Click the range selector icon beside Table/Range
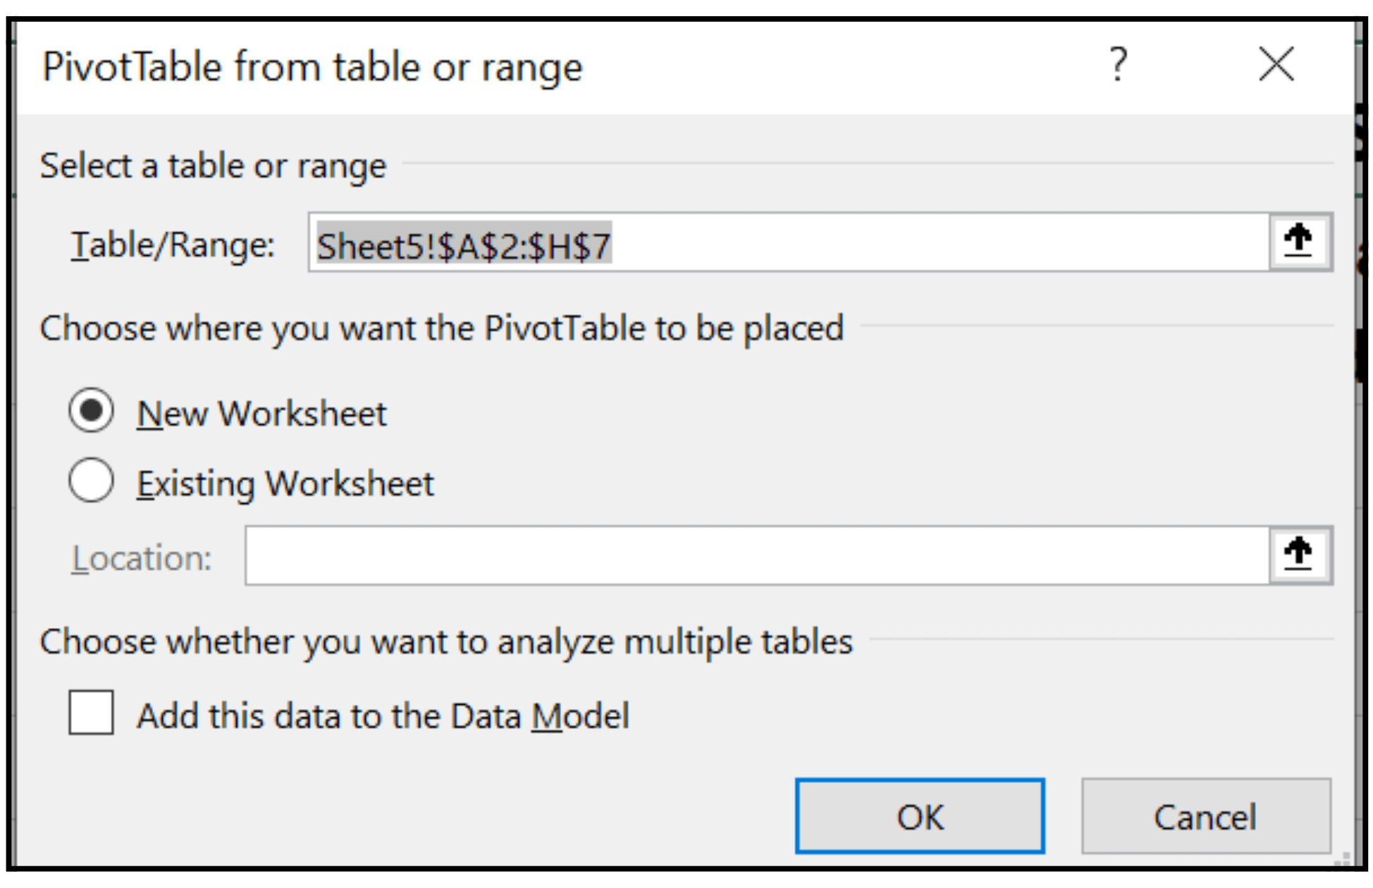This screenshot has width=1373, height=888. (1300, 242)
